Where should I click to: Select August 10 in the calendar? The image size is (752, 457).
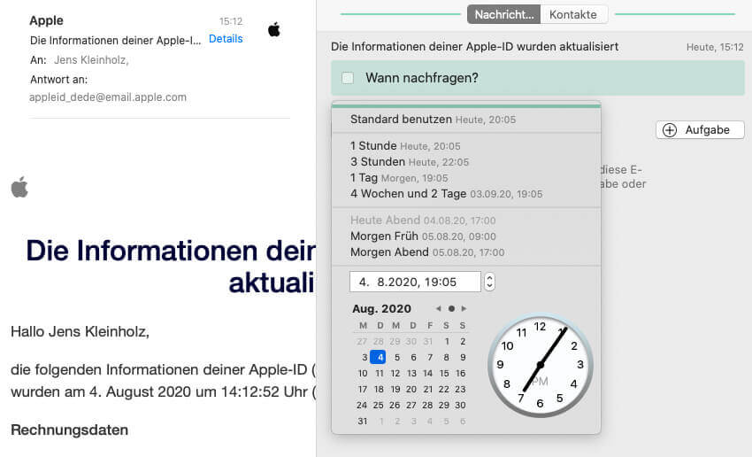point(363,373)
